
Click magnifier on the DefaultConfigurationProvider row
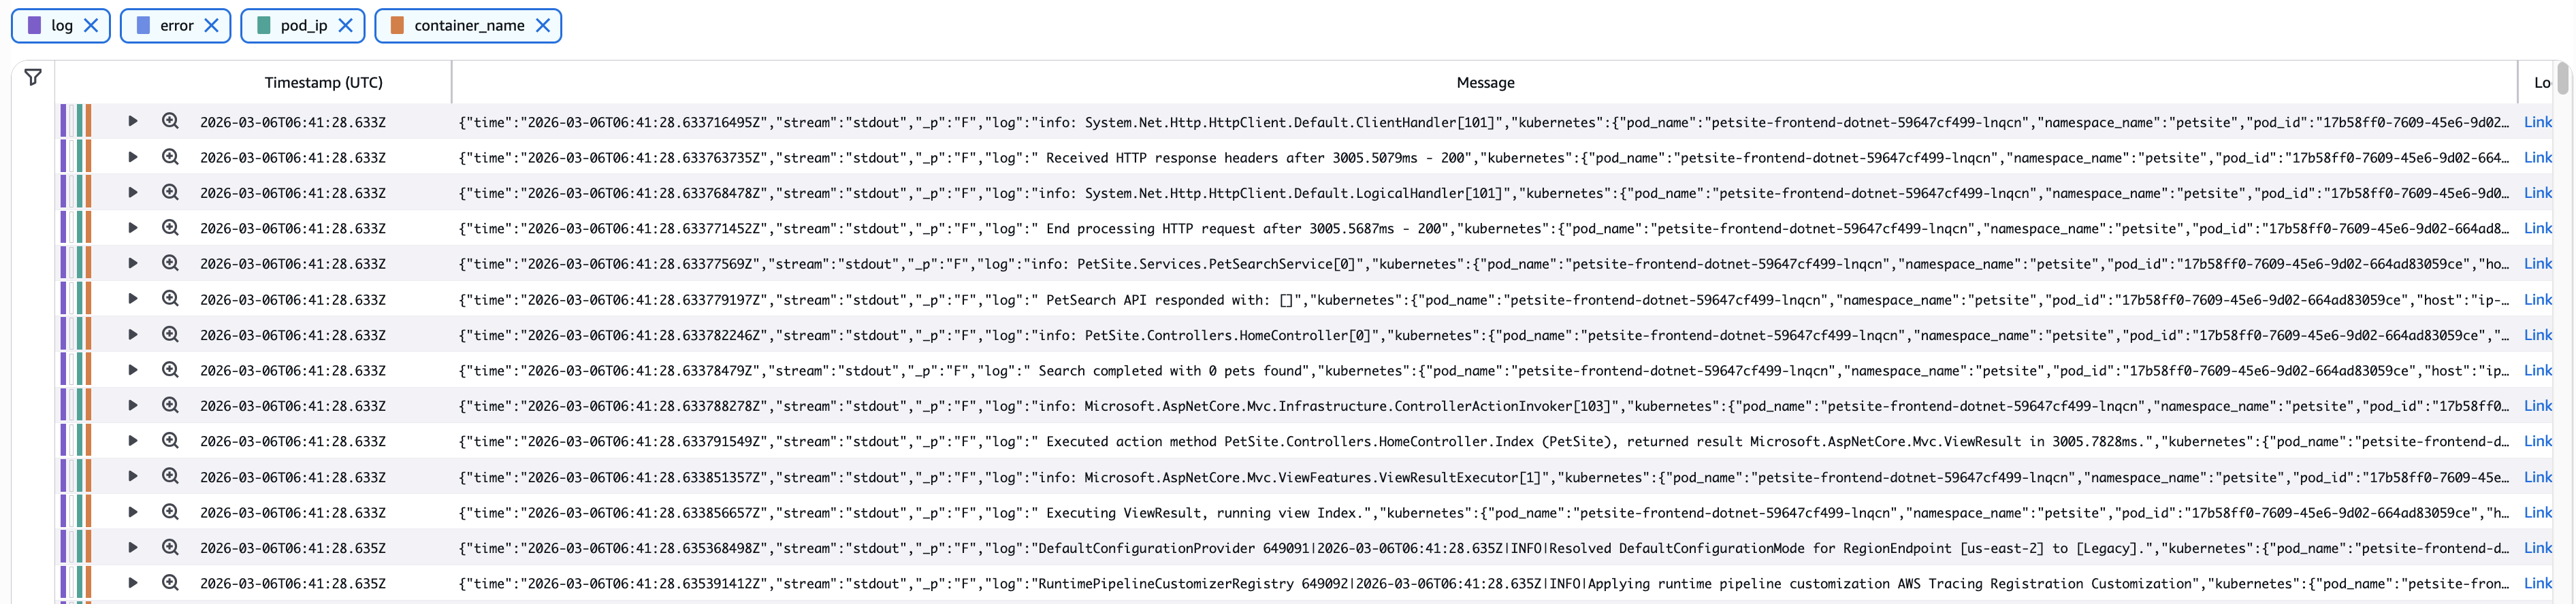pos(170,548)
